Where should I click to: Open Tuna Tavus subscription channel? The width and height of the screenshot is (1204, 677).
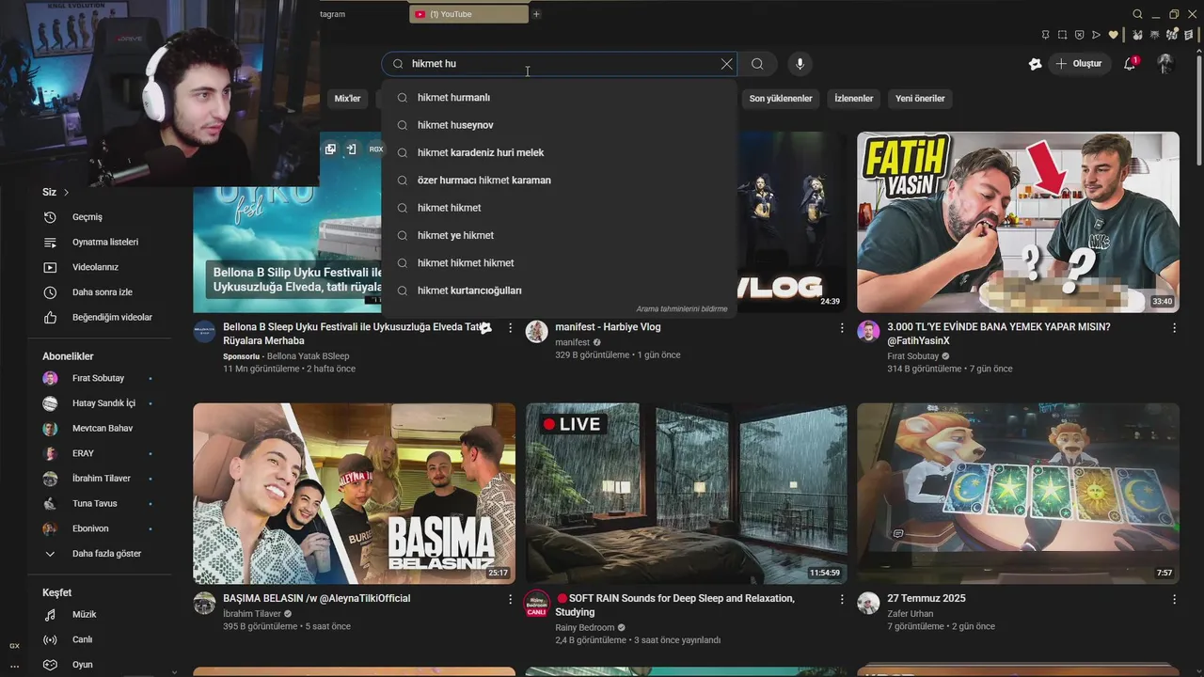99,503
